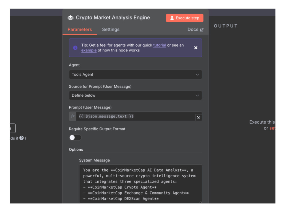Click the info icon in the tip banner
Viewport: 283px width, 212px height.
pos(75,48)
